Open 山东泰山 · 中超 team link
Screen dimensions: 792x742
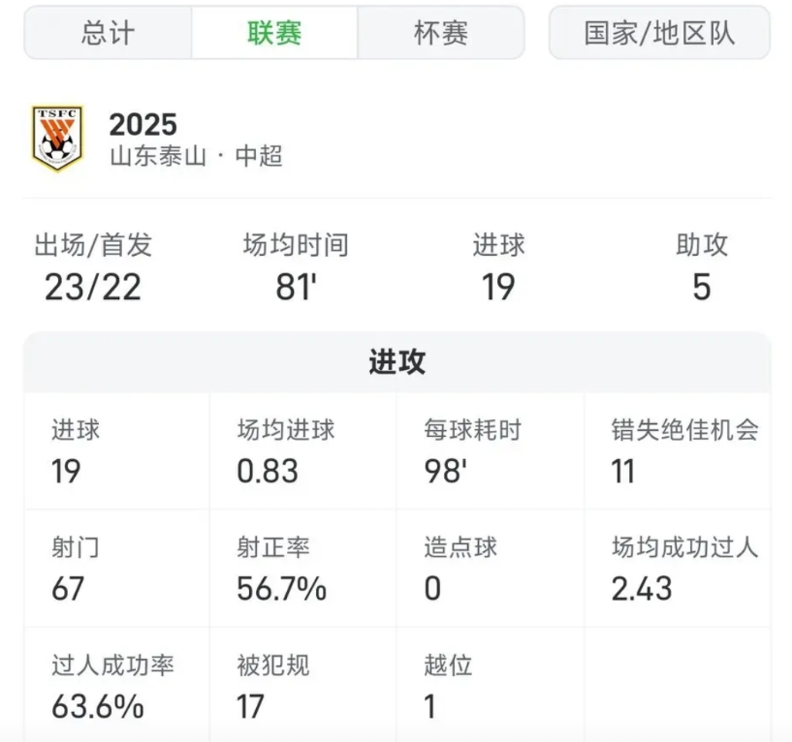point(196,156)
